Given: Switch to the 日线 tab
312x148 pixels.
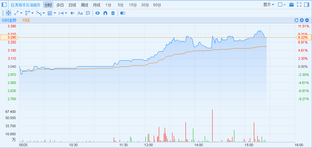Looking at the screenshot, I should click(x=72, y=5).
